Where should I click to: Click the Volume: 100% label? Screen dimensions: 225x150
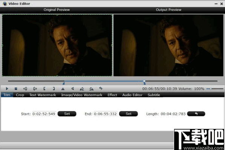[191, 89]
